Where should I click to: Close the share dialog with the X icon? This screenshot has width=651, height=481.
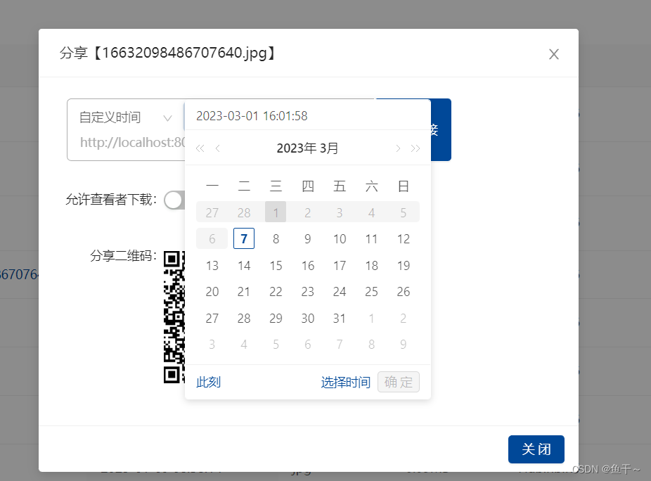pyautogui.click(x=554, y=54)
